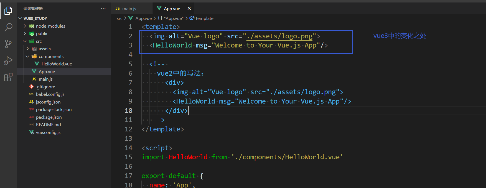Click the App.vue file breadcrumb
This screenshot has height=188, width=486.
(143, 18)
